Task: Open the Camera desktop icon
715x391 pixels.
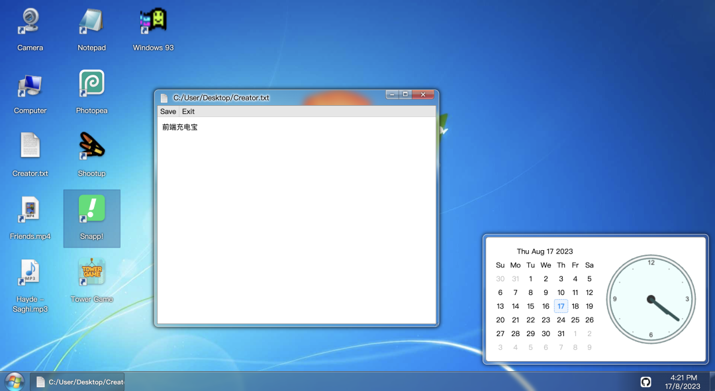Action: (30, 29)
